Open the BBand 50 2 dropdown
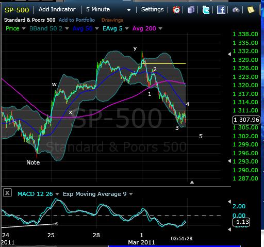Viewport: 264px width, 247px height. (67, 28)
